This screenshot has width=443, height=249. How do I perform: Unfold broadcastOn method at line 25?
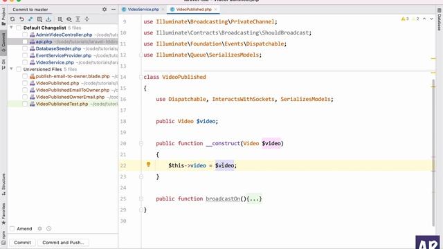click(x=141, y=199)
